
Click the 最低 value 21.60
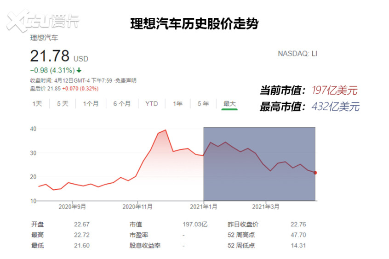coord(82,245)
